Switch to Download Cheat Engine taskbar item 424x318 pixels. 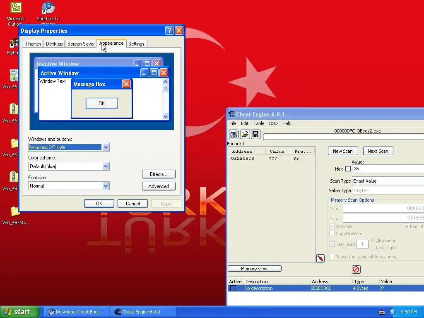77,312
